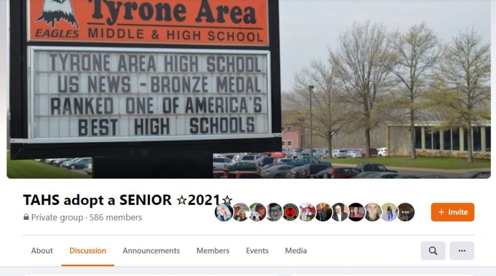This screenshot has width=496, height=276.
Task: Click the avatar of man in suit
Action: [339, 212]
